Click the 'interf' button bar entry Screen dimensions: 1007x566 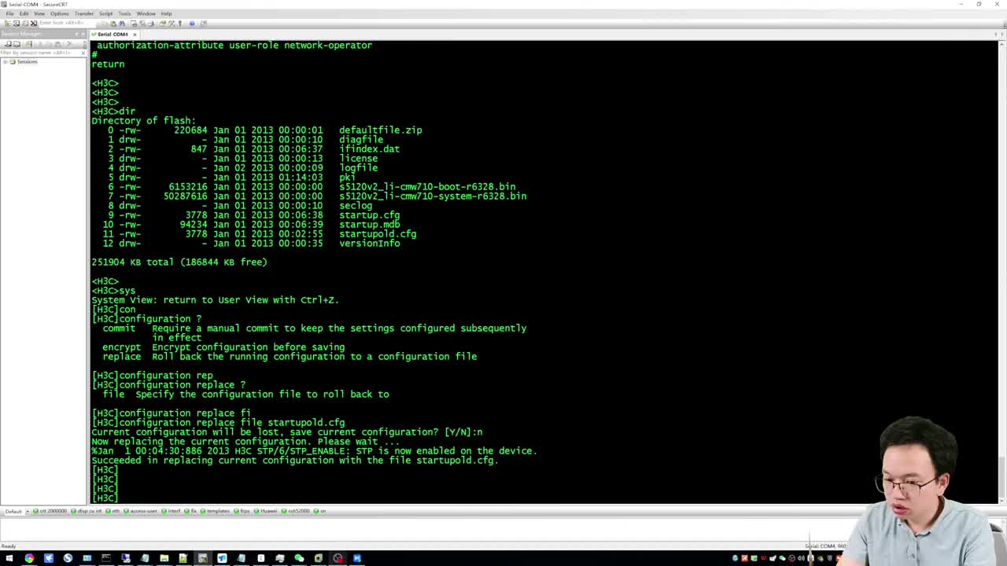tap(171, 511)
